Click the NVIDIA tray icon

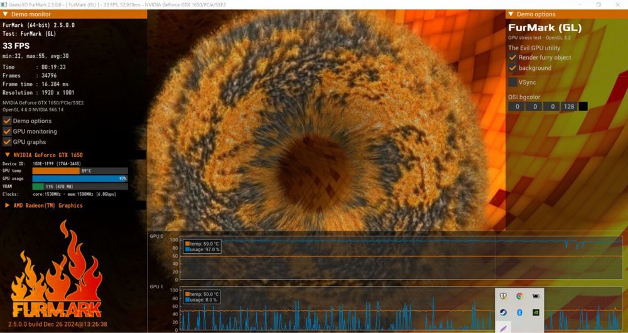pyautogui.click(x=536, y=312)
